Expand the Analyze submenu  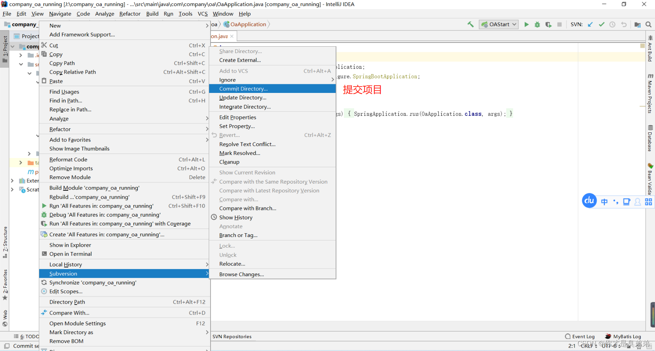pos(124,119)
